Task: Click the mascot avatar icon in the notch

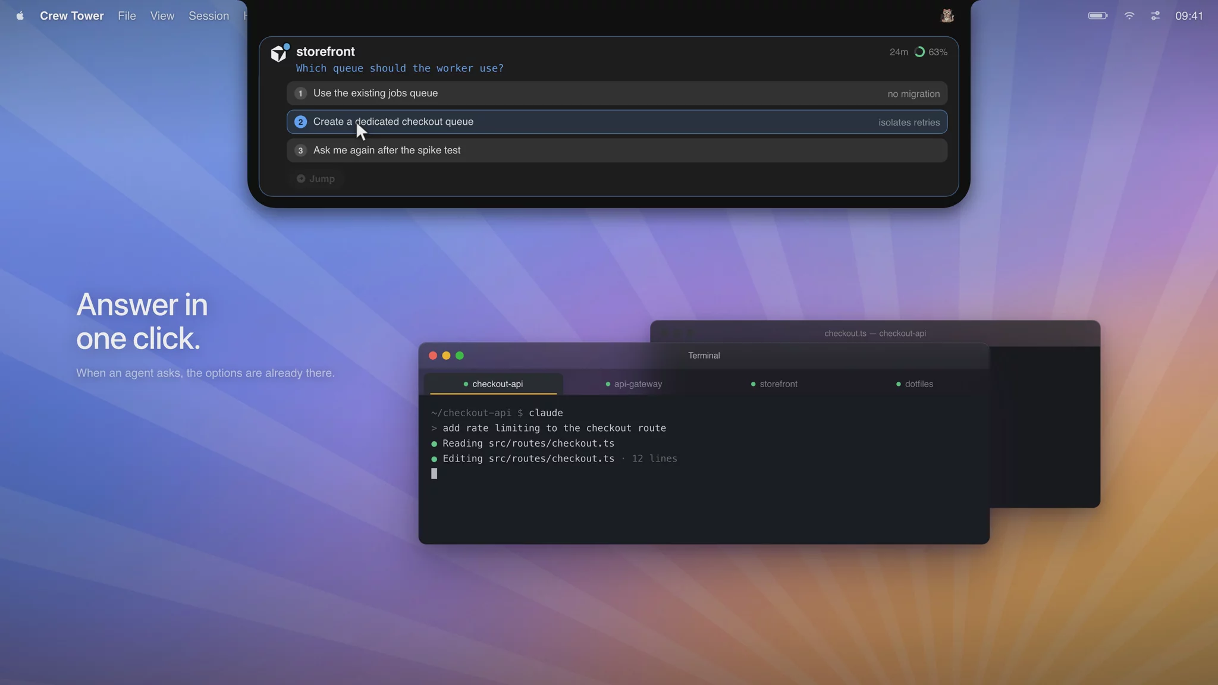Action: click(x=947, y=16)
